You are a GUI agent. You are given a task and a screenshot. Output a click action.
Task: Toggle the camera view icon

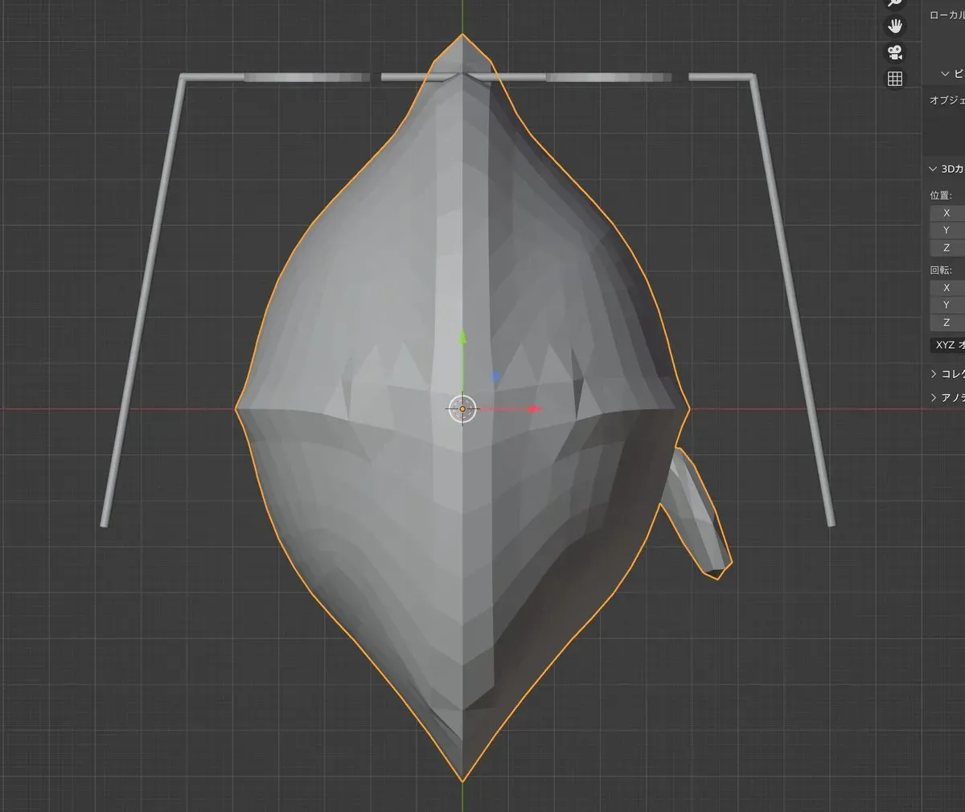pos(894,52)
